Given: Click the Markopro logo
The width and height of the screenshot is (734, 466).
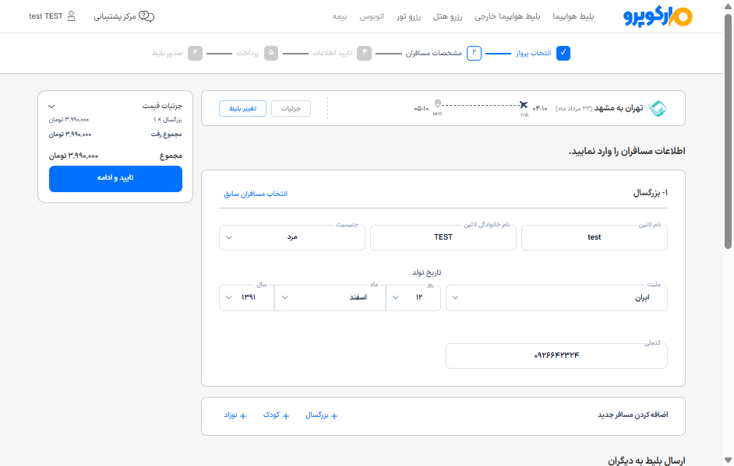Looking at the screenshot, I should point(658,16).
